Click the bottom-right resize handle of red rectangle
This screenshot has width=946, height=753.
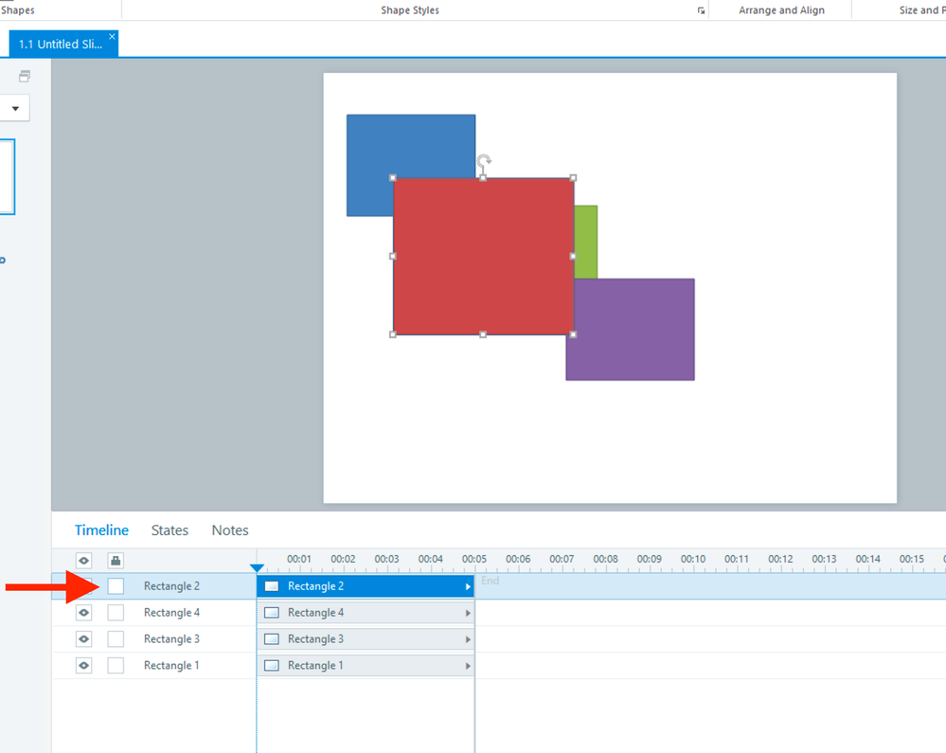tap(573, 334)
